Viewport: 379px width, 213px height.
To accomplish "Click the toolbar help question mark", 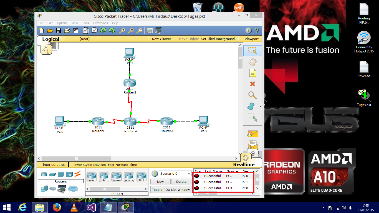I will click(x=257, y=31).
